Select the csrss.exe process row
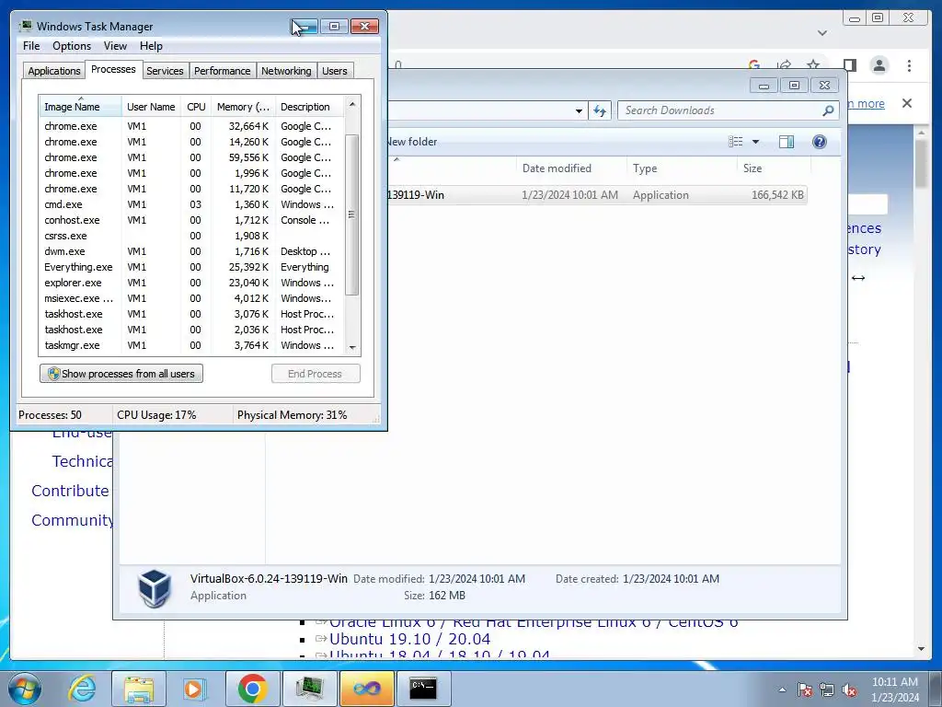The height and width of the screenshot is (707, 942). coord(191,236)
